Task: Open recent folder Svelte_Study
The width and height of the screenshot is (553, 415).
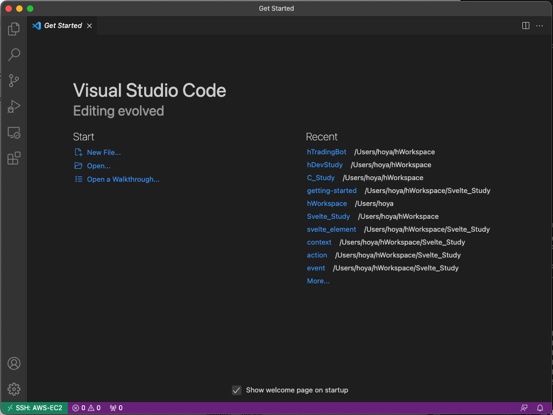Action: coord(328,217)
